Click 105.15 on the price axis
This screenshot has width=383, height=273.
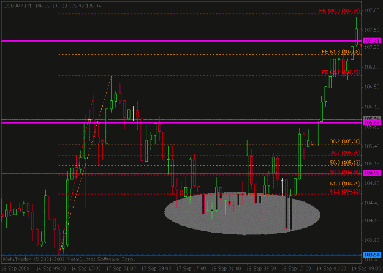372,163
